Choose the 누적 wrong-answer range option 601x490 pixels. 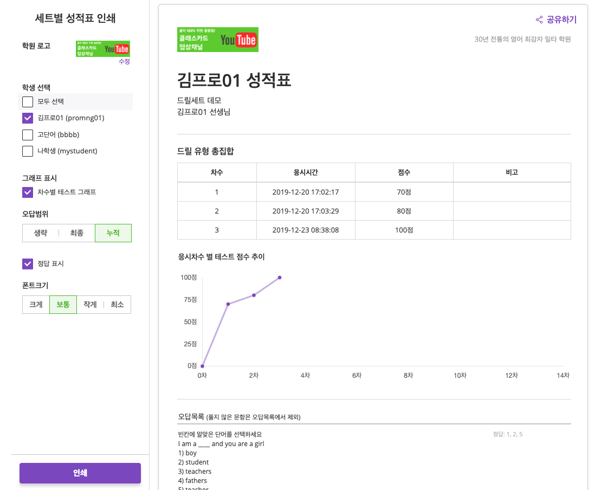pyautogui.click(x=113, y=233)
